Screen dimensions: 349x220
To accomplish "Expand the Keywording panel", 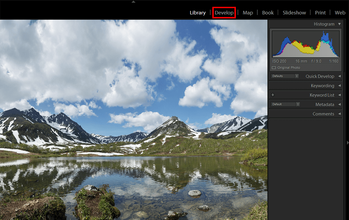I will click(339, 85).
